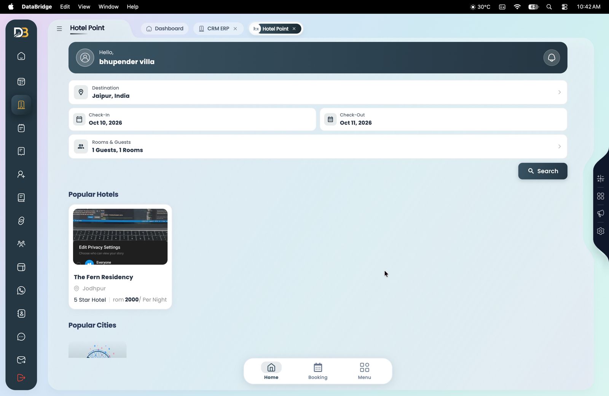609x396 pixels.
Task: Switch to the Dashboard tab
Action: (165, 29)
